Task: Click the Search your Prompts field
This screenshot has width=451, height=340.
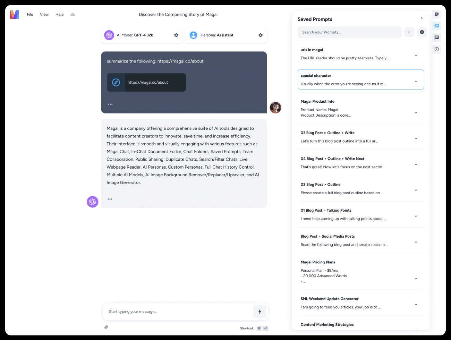Action: 349,32
